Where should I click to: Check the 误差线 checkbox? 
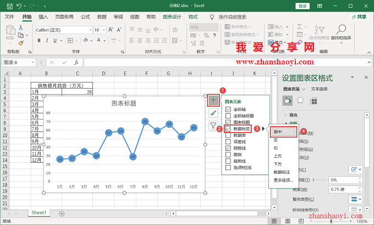[228, 142]
